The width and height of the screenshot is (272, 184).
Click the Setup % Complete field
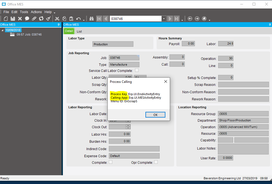click(x=226, y=78)
